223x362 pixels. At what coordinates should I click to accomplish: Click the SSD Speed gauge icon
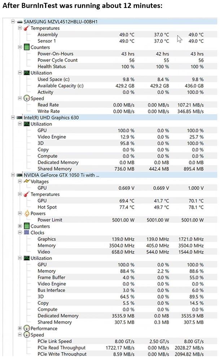point(27,98)
